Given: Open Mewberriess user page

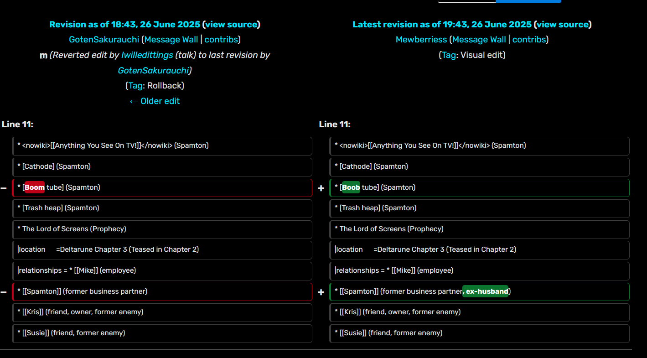Looking at the screenshot, I should click(421, 40).
